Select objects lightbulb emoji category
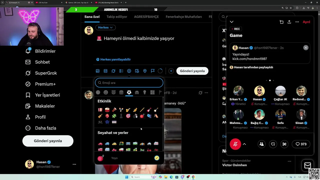This screenshot has width=320, height=180. [144, 92]
